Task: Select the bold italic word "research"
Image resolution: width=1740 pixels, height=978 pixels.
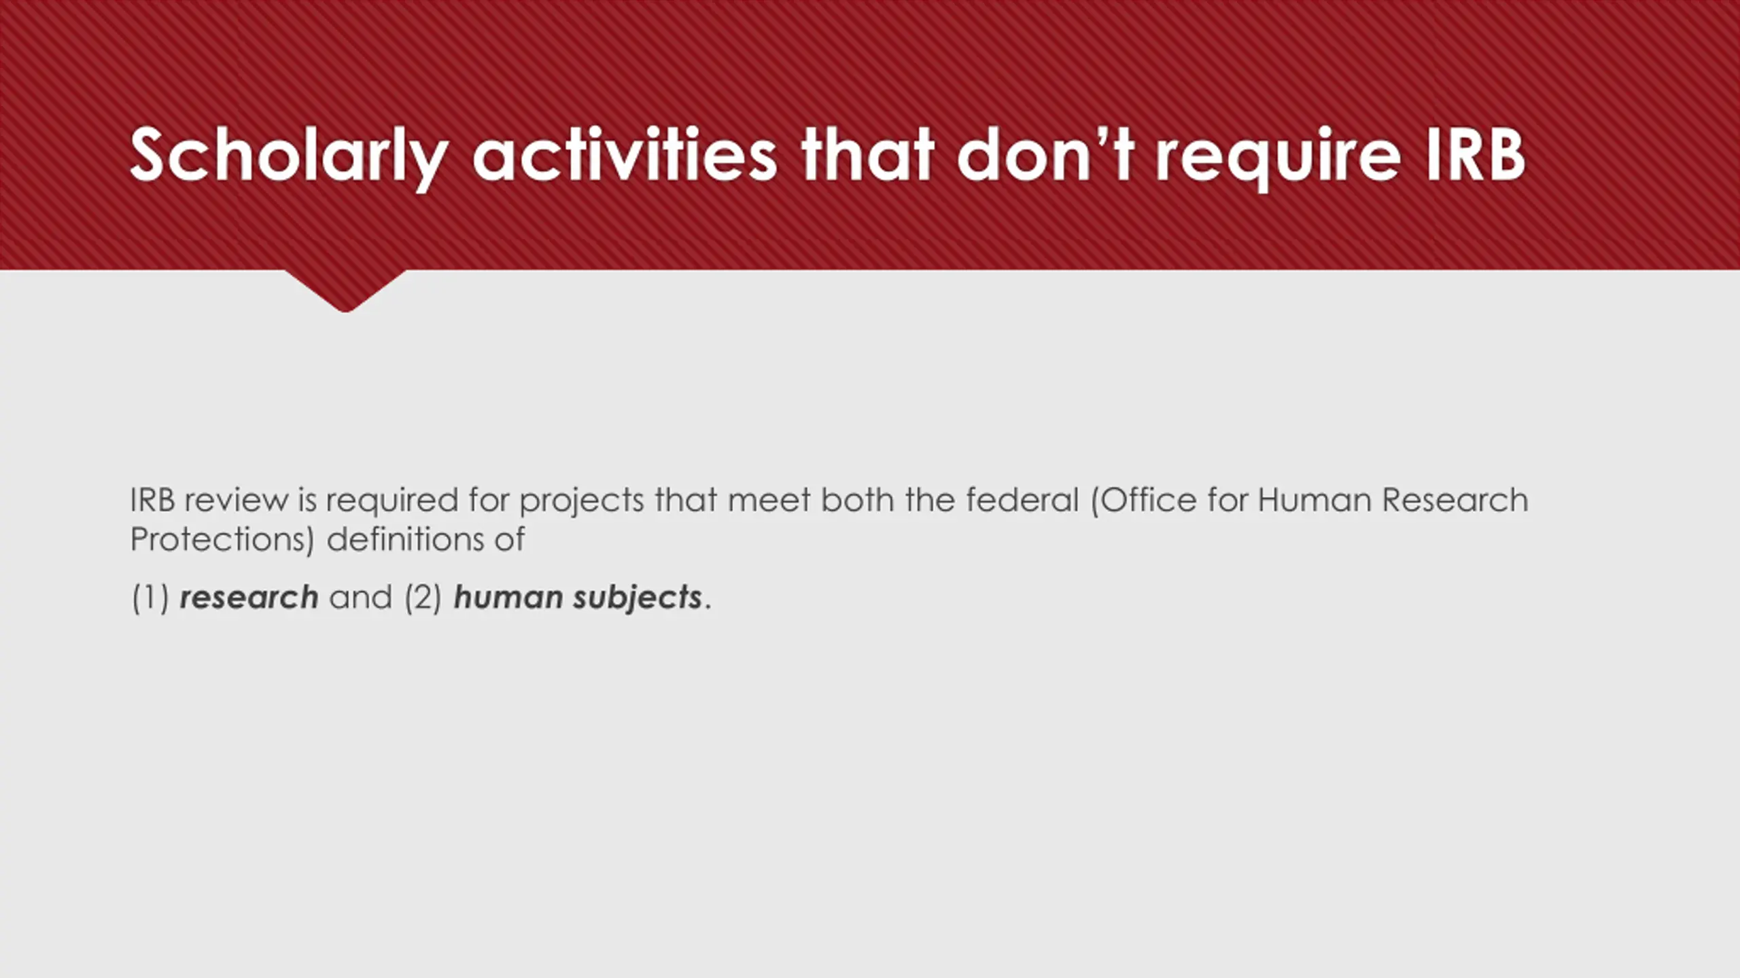Action: [x=249, y=598]
